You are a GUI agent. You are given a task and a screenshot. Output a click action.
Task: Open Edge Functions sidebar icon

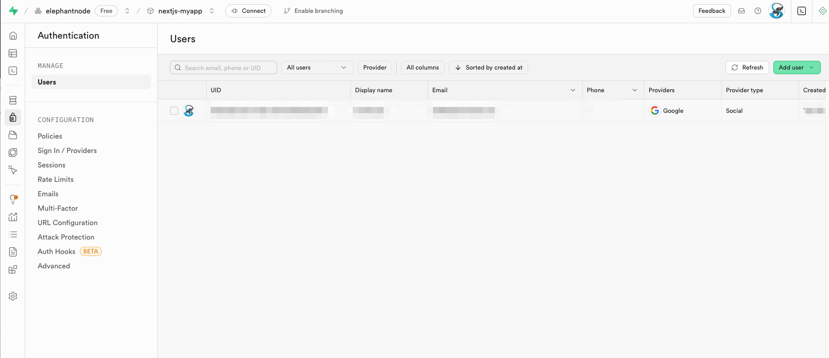click(x=13, y=152)
